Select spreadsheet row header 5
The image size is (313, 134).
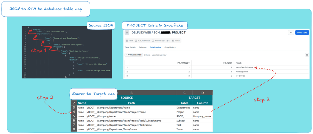pos(74,116)
